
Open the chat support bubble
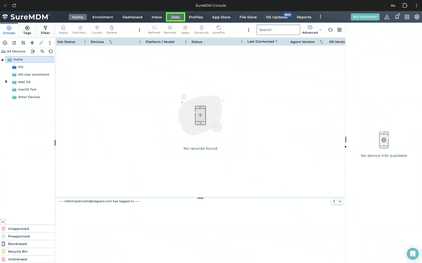click(x=413, y=254)
